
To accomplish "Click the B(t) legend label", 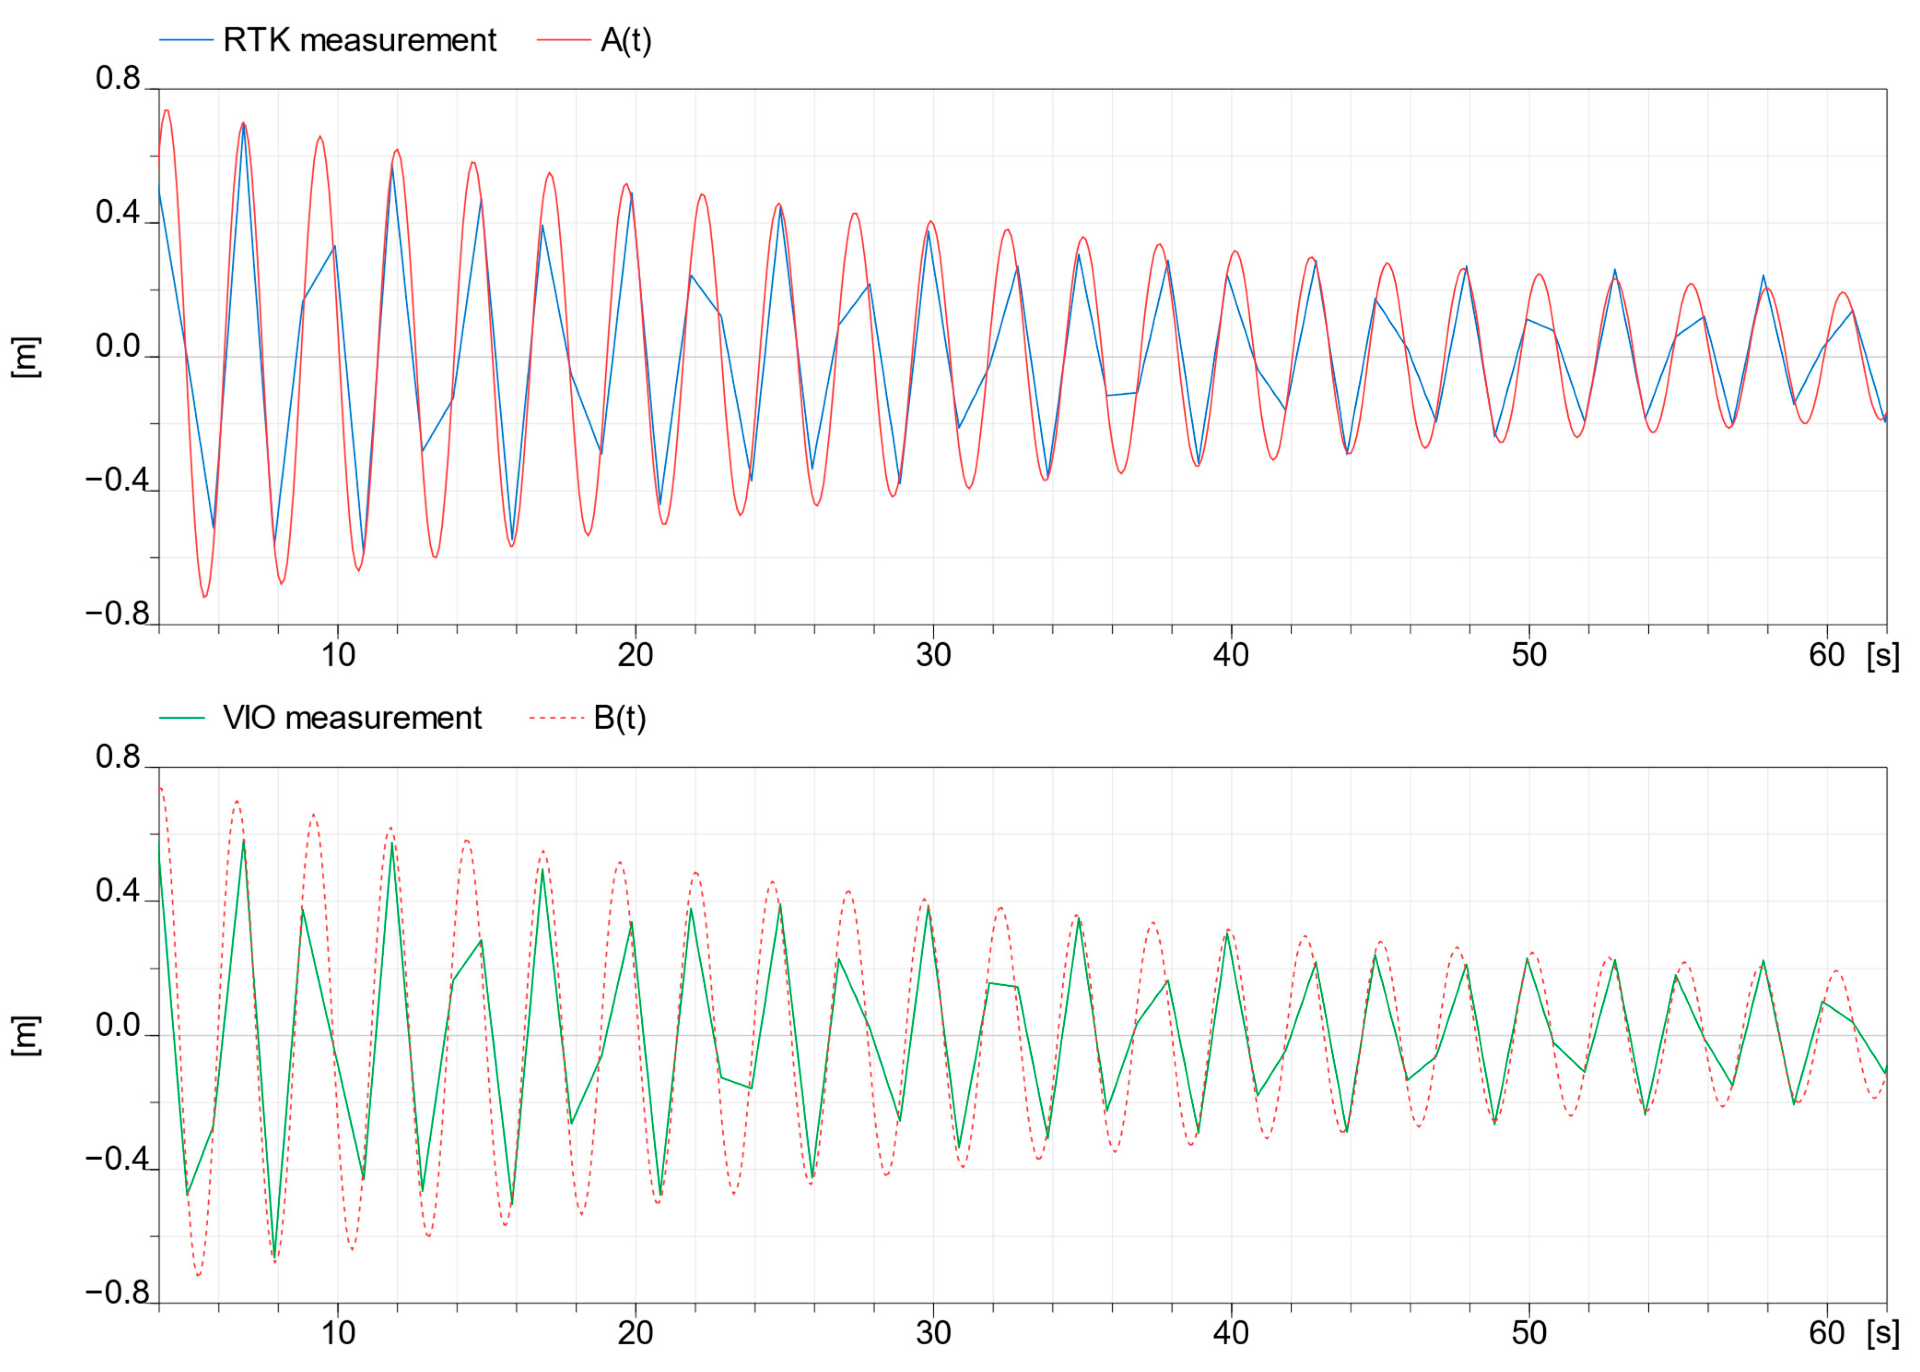I will click(620, 718).
